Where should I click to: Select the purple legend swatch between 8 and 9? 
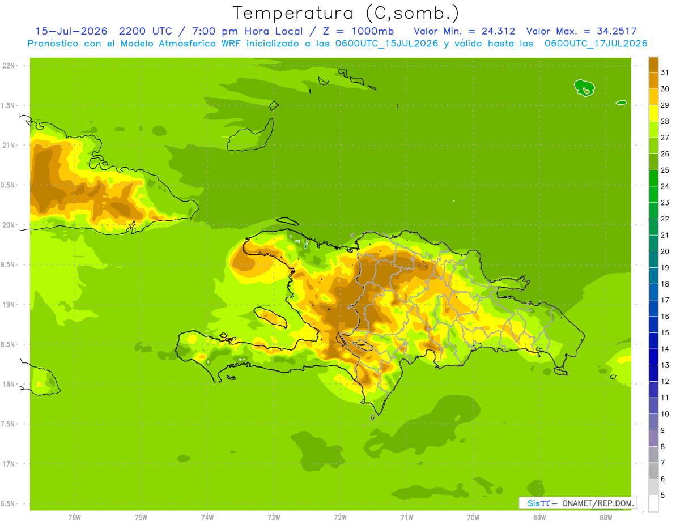click(653, 438)
